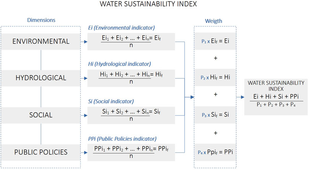The height and width of the screenshot is (170, 309).
Task: Click the Ei₁ + Ei₂ average formula box
Action: [x=131, y=41]
